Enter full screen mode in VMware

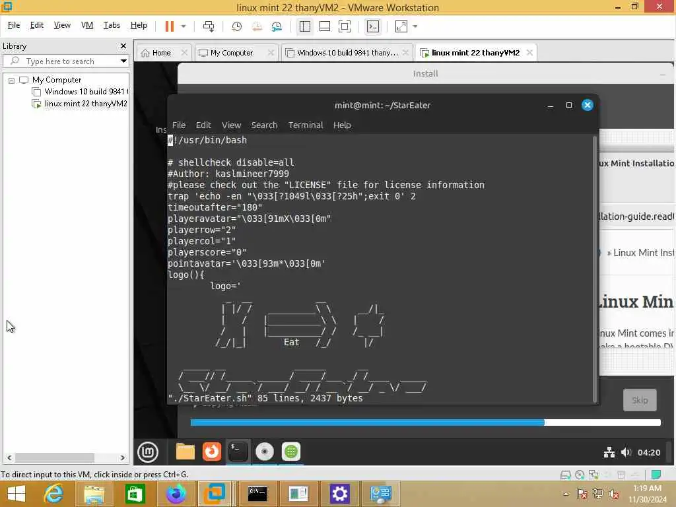pos(345,26)
